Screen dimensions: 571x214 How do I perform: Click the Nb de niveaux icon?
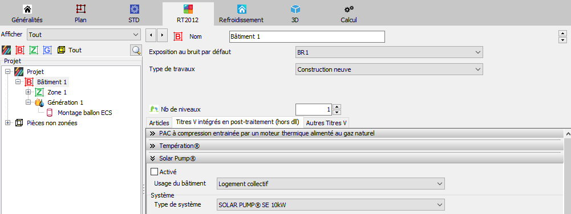tap(153, 109)
